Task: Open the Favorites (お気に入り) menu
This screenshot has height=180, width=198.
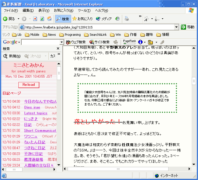Action: pyautogui.click(x=64, y=10)
